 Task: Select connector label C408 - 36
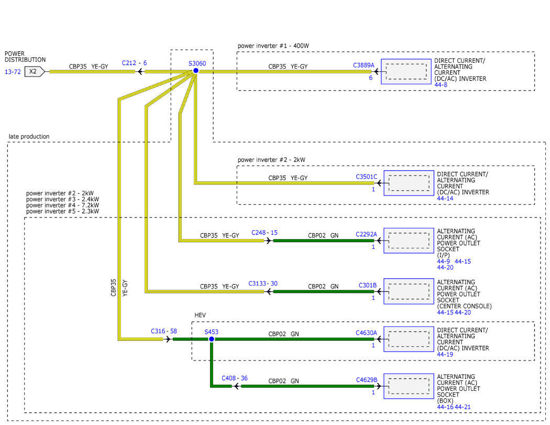(x=235, y=378)
